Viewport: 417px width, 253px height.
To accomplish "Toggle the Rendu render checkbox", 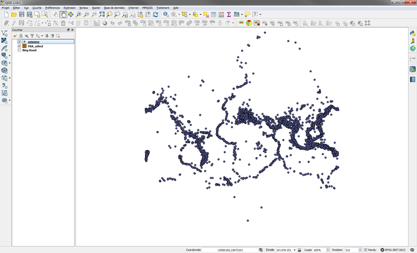I will click(365, 250).
